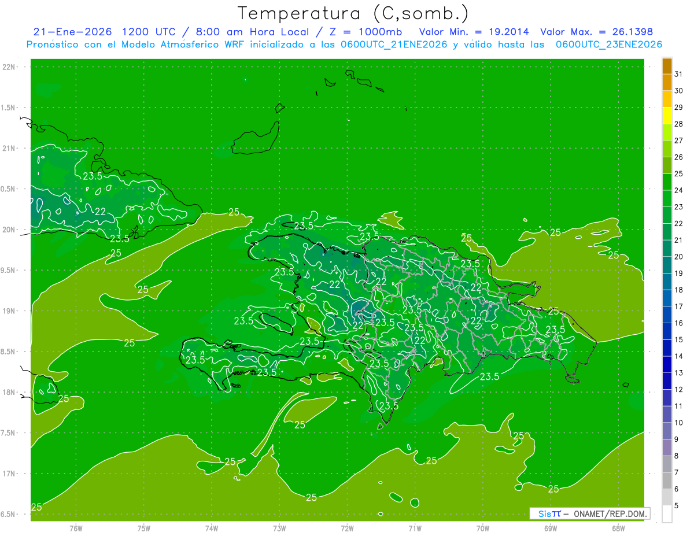
Task: Click the 70W longitude axis label
Action: (x=483, y=528)
